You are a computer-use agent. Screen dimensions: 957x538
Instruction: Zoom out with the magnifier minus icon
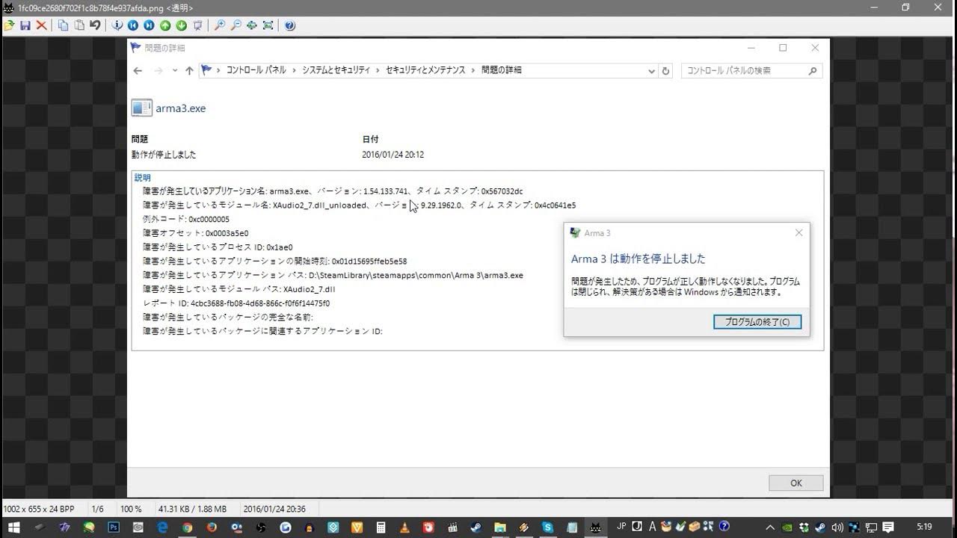pyautogui.click(x=236, y=25)
